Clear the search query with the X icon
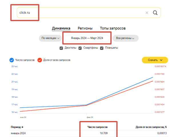183x137 pixels. click(x=147, y=13)
